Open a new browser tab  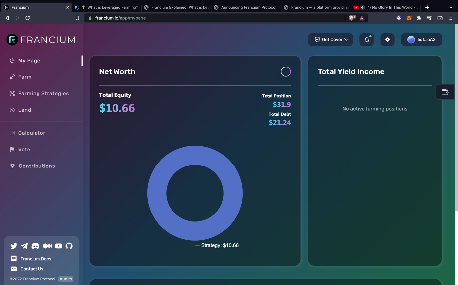pos(427,7)
